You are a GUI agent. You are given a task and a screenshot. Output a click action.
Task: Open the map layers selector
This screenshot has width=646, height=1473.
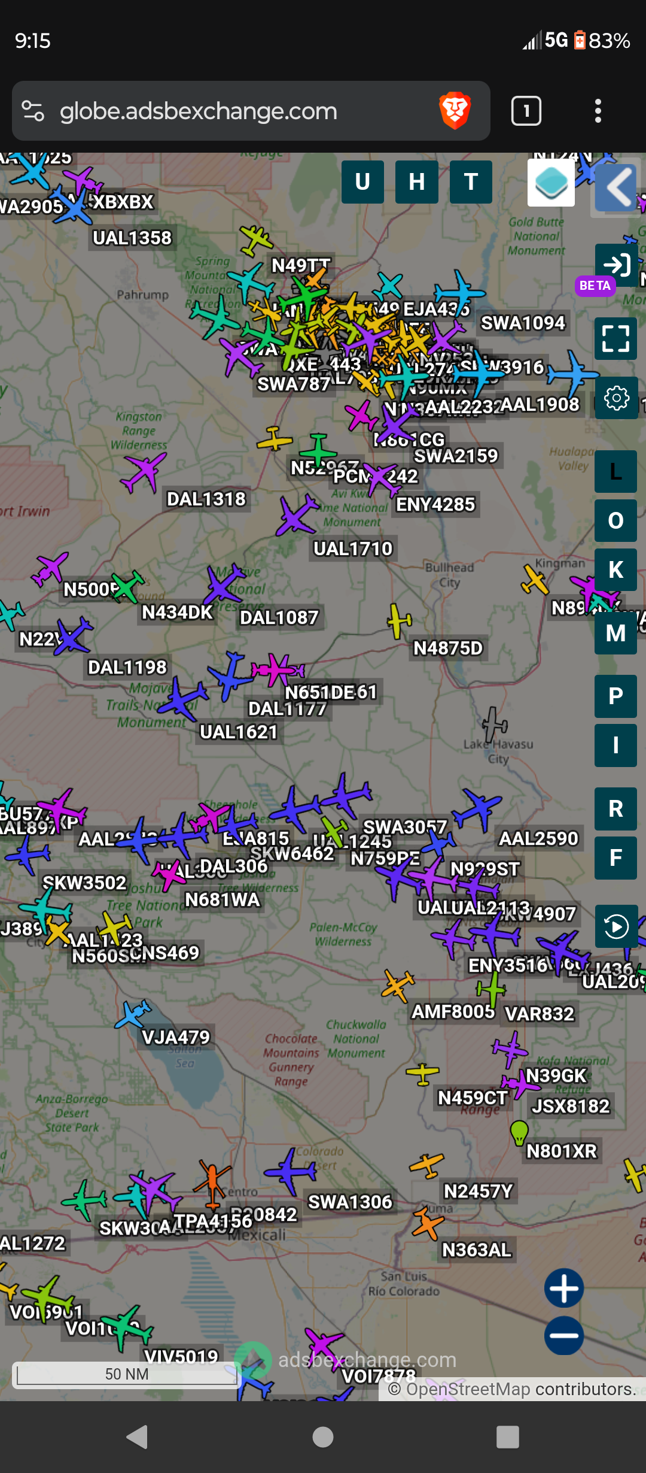[x=551, y=183]
